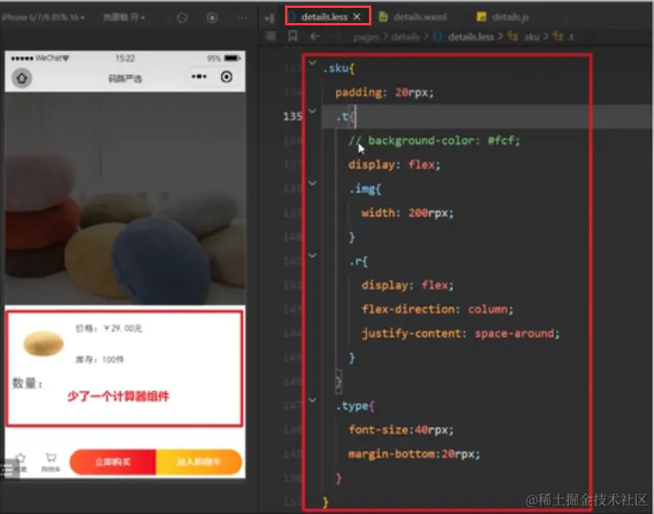This screenshot has height=514, width=654.
Task: Tap the red 立即购买 button
Action: pyautogui.click(x=113, y=462)
